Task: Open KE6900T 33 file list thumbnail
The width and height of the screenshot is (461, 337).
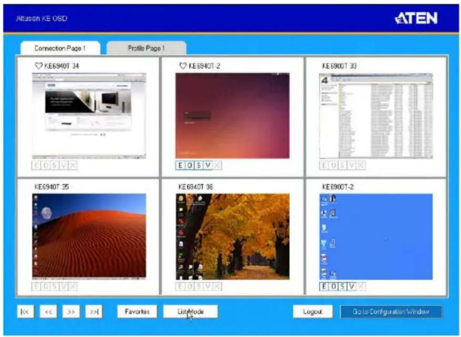Action: click(x=376, y=116)
